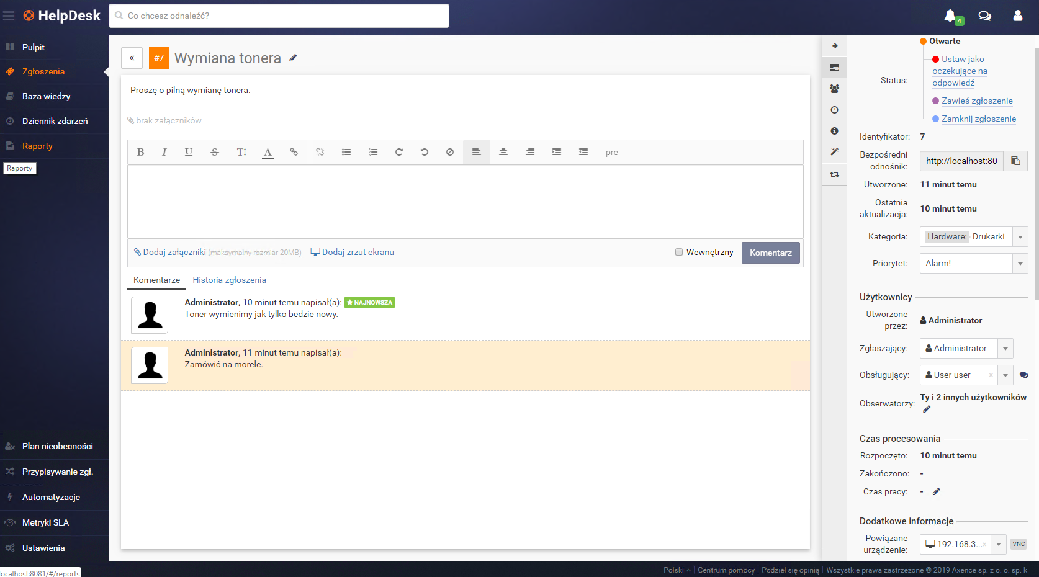Edit the ticket title pencil icon

pos(294,58)
